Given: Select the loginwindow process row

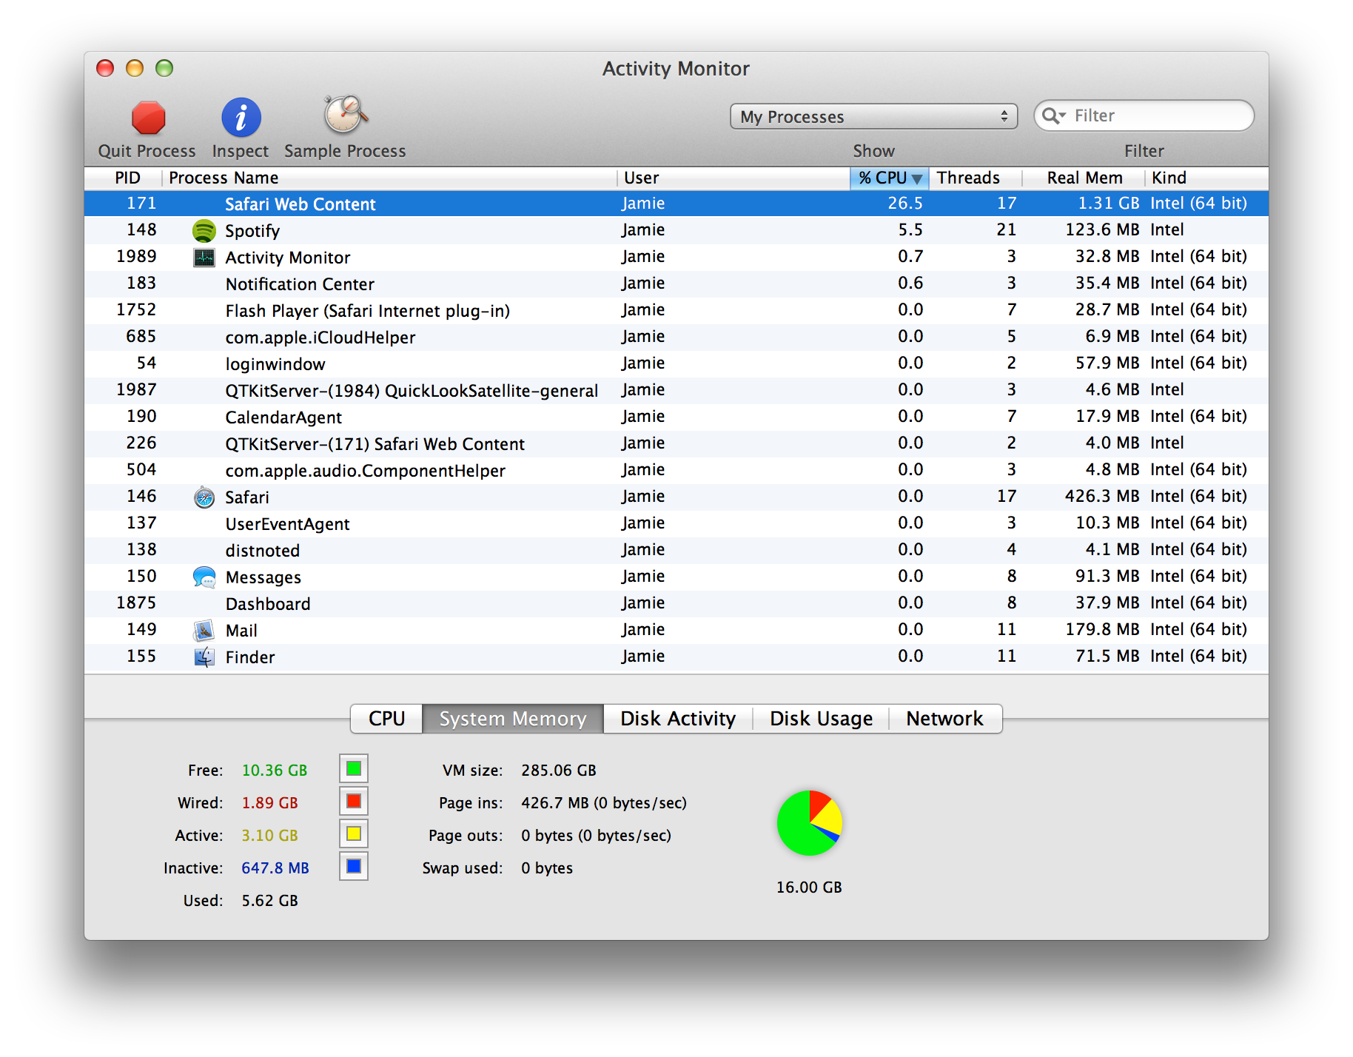Looking at the screenshot, I should tap(676, 363).
